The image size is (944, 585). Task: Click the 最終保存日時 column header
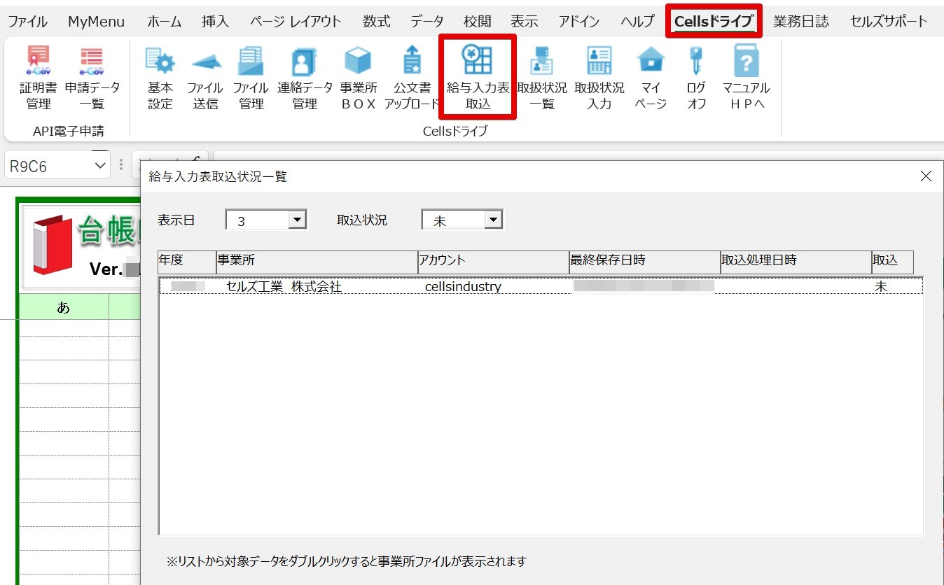pos(644,261)
